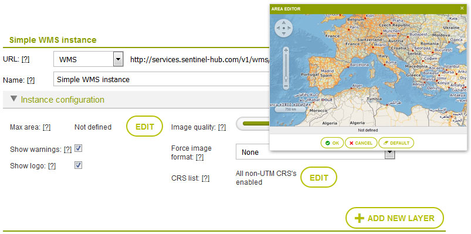Open help for CRS list
Viewport: 471px width, 234px height.
coord(205,178)
